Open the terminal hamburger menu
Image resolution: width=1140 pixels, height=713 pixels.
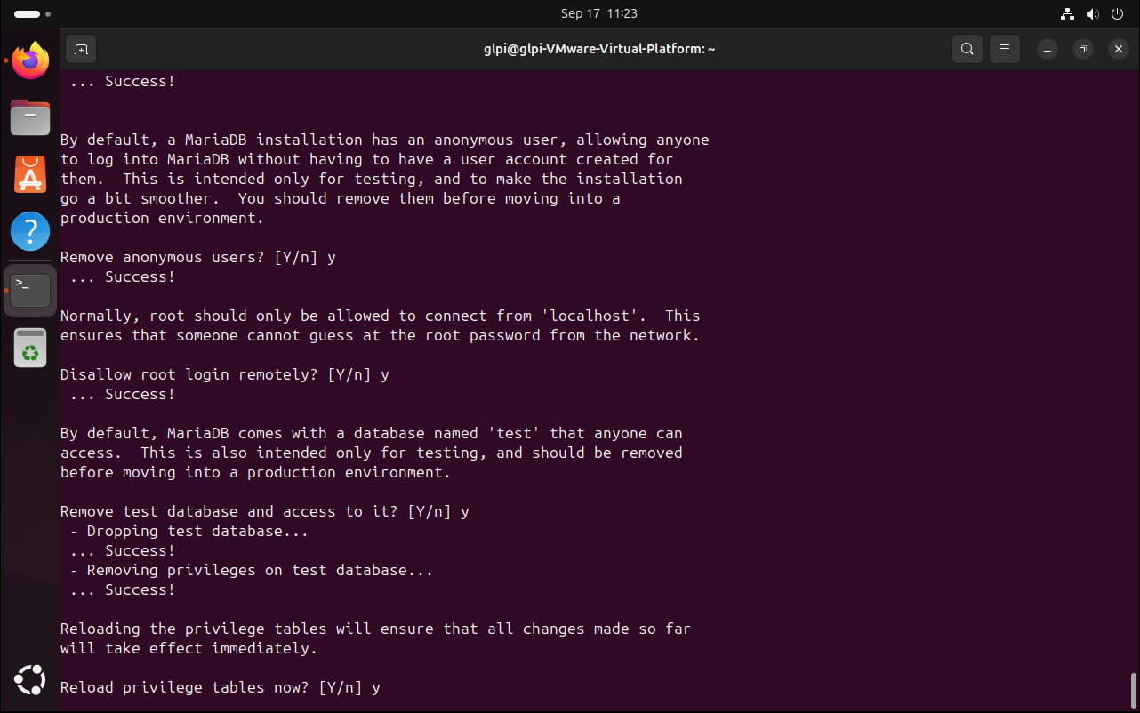(x=1005, y=49)
